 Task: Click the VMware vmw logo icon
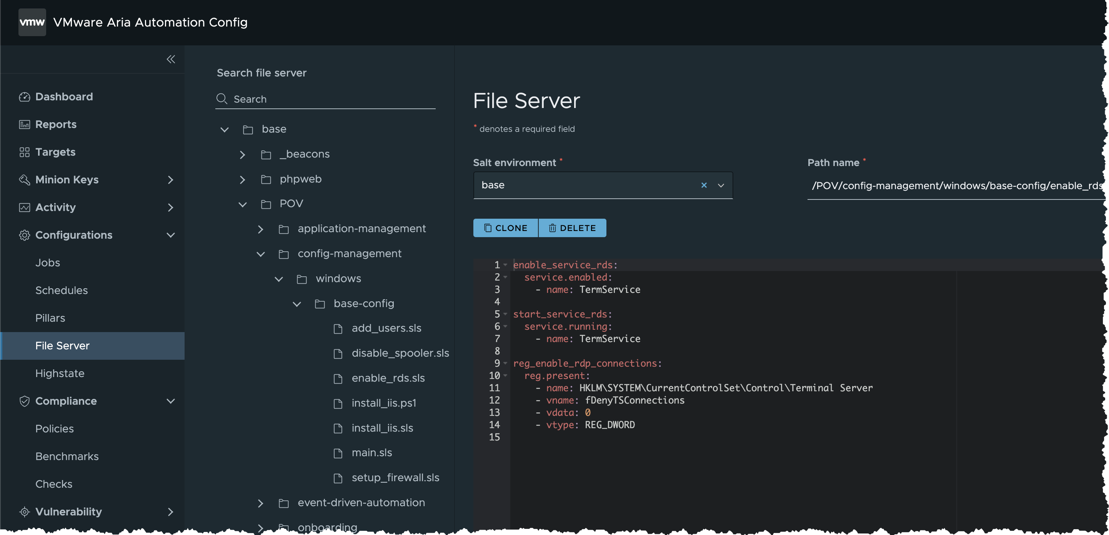pyautogui.click(x=32, y=22)
